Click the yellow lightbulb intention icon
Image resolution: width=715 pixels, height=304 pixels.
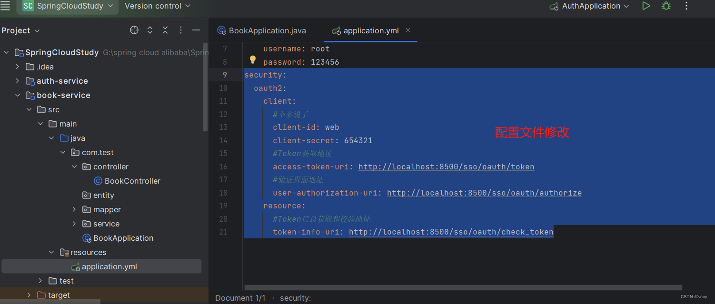(253, 60)
